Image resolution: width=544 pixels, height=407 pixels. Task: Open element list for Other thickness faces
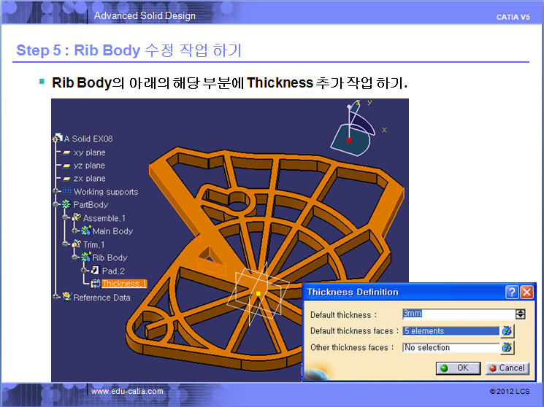507,348
